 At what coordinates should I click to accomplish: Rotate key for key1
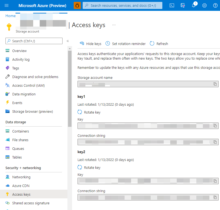[x=89, y=112]
